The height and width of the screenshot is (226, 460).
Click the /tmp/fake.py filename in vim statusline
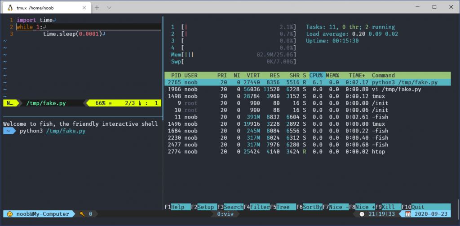[x=46, y=103]
